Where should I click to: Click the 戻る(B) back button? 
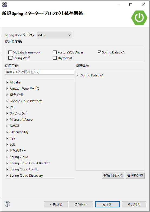coord(56,204)
